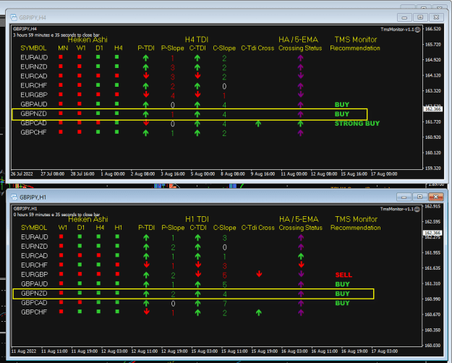Viewport: 452px width, 363px height.
Task: Click GBPCAD C-Tdi Cross green arrow in H4 window
Action: point(258,124)
